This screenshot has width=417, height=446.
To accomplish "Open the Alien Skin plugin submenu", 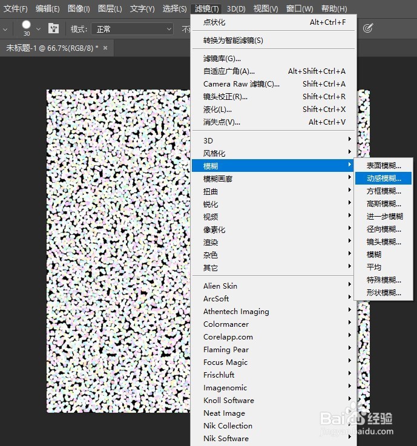I will click(273, 286).
